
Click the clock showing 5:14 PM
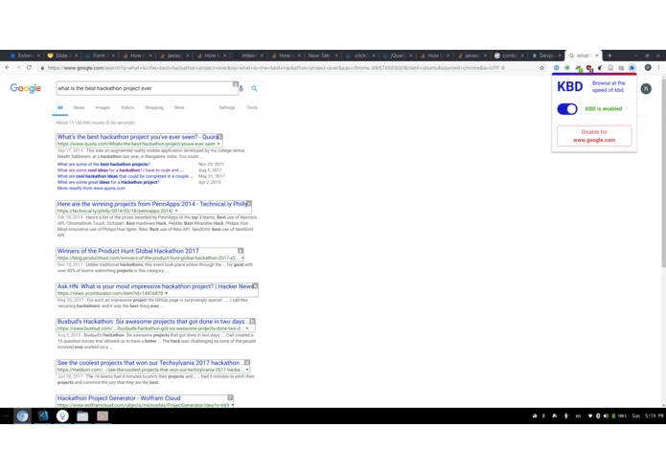[654, 417]
